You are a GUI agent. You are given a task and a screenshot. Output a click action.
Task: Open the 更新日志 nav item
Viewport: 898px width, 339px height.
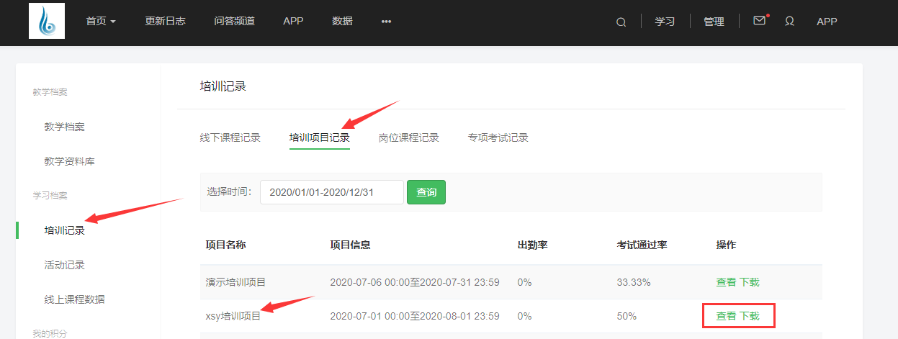(165, 22)
